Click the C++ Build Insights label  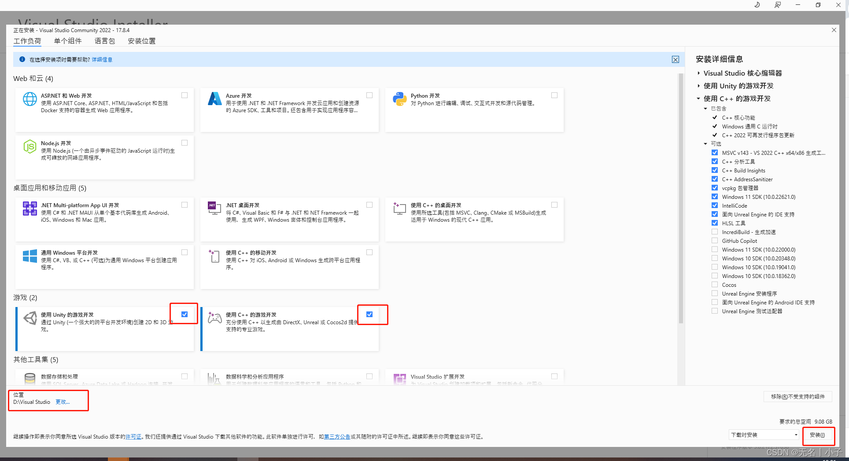pyautogui.click(x=744, y=170)
